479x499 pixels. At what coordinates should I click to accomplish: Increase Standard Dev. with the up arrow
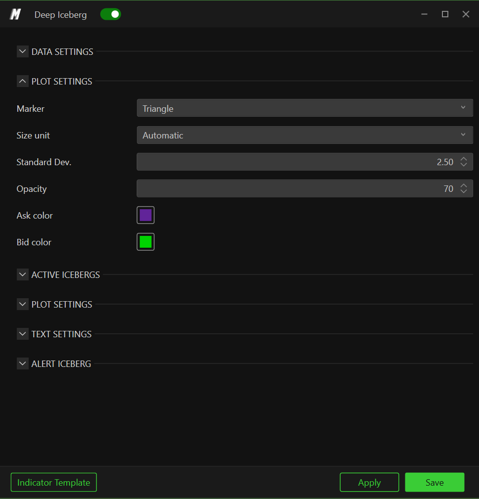(463, 159)
